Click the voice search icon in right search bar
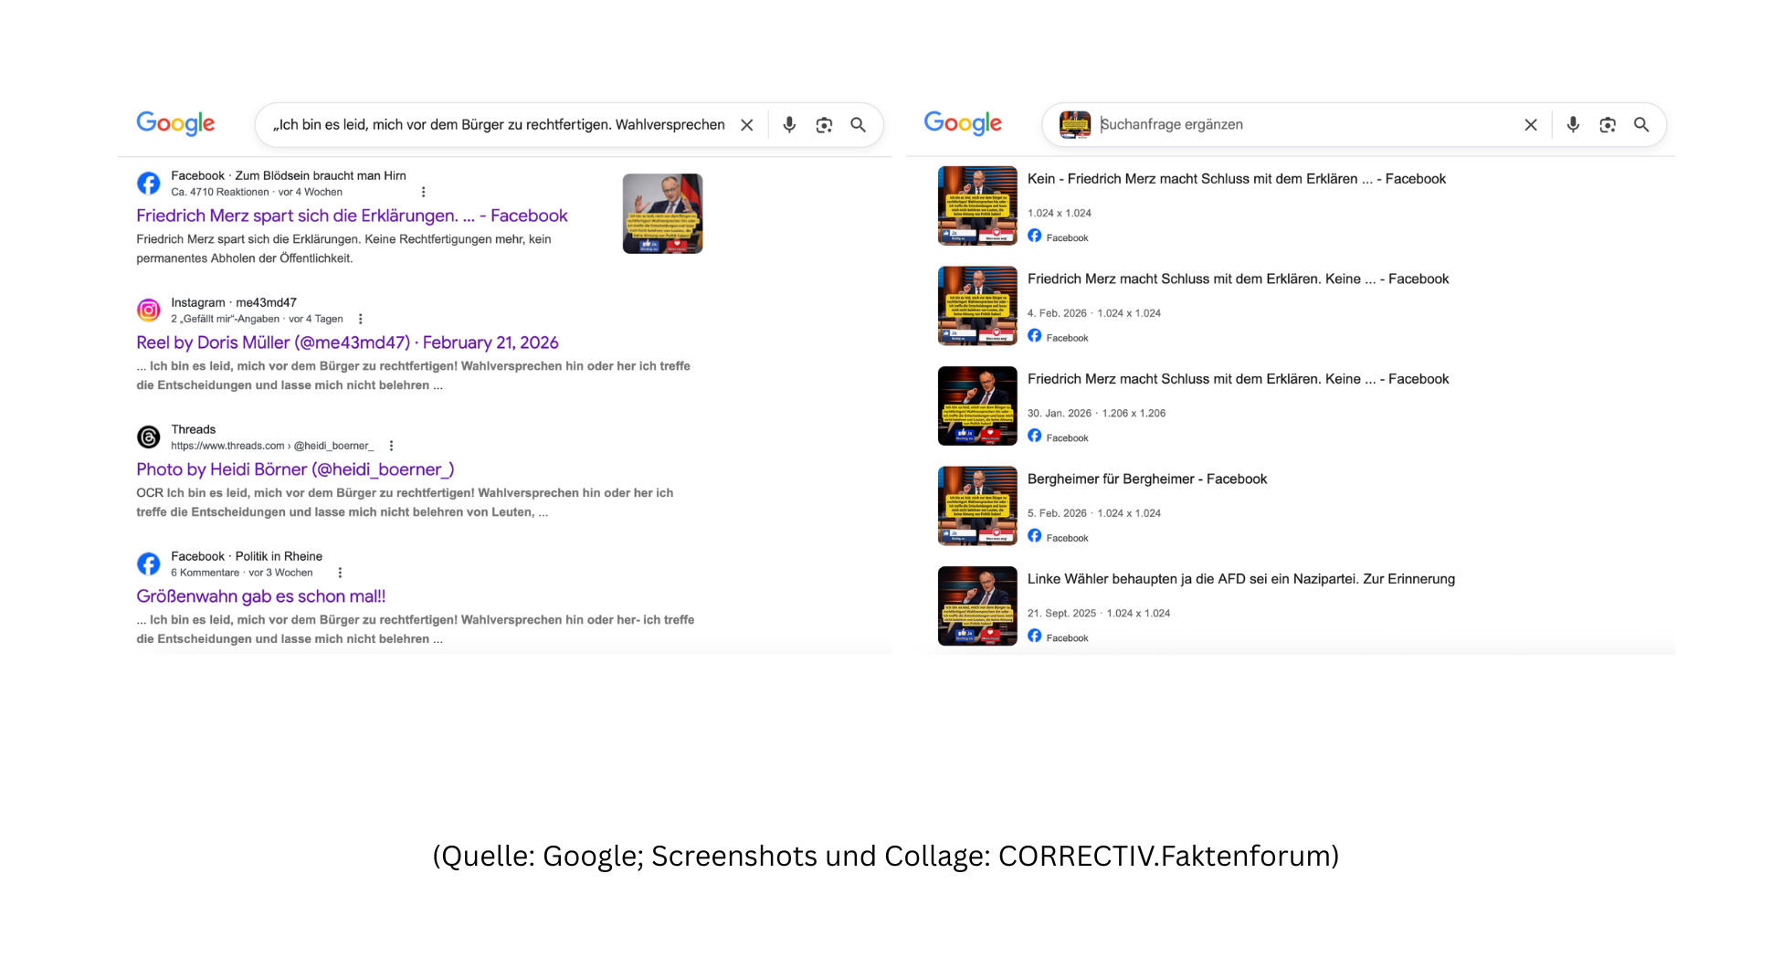 tap(1573, 125)
